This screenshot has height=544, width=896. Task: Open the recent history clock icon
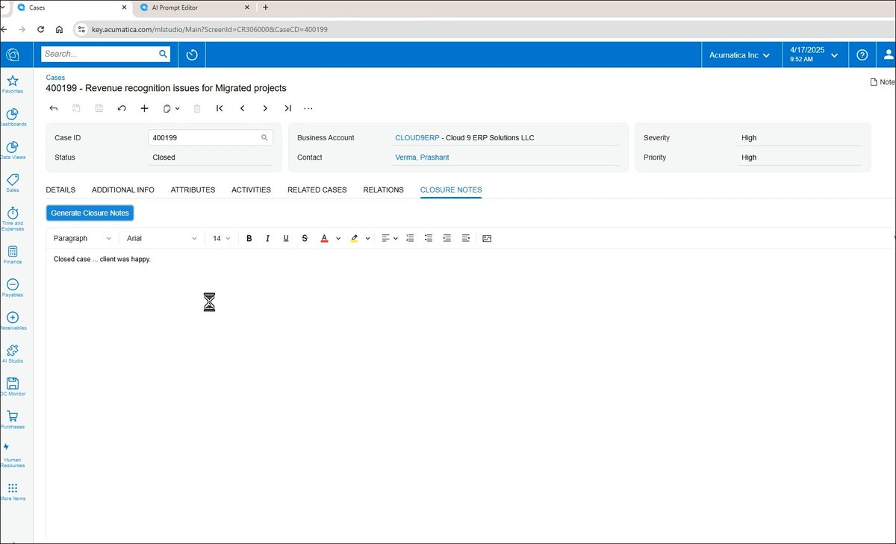(x=192, y=54)
